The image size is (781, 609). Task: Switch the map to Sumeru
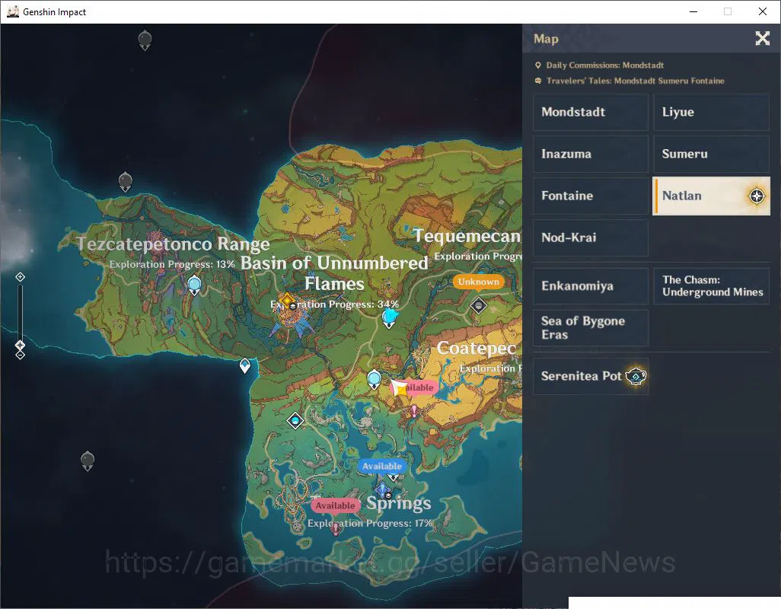(x=711, y=154)
